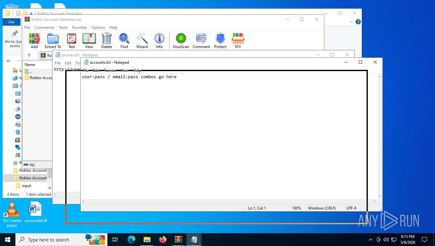
Task: Open the Favorites menu in WinRAR
Action: click(x=79, y=28)
